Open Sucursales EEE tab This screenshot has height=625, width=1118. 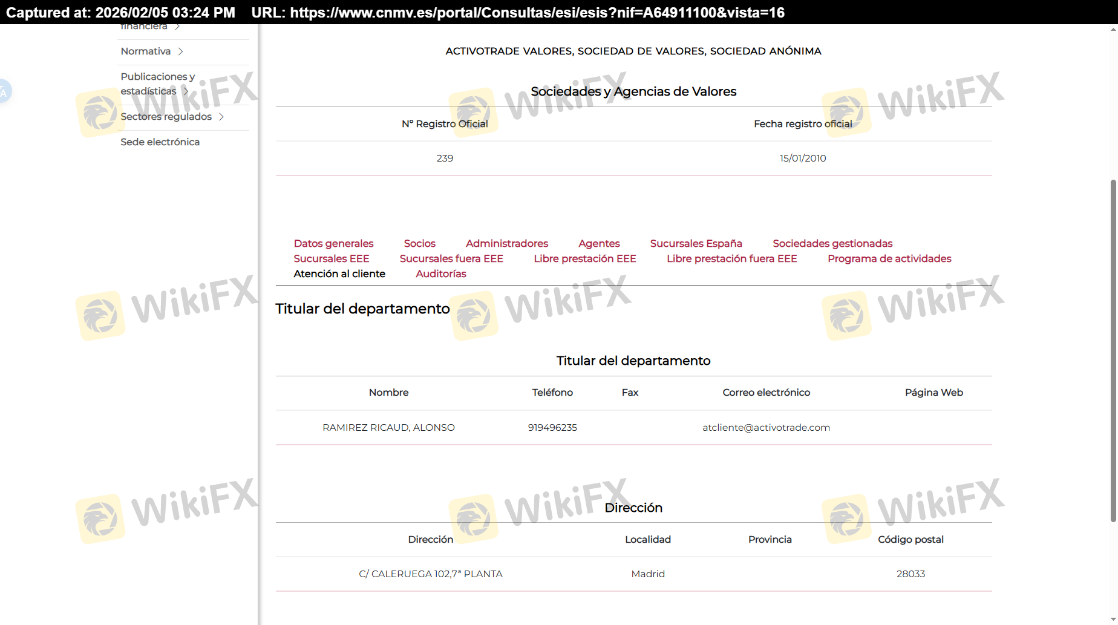[x=331, y=258]
